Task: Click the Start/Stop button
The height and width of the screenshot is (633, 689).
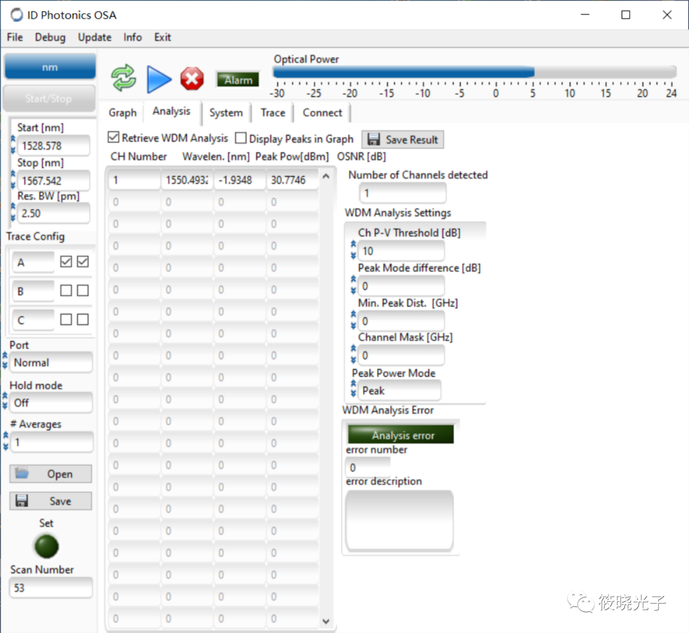Action: click(x=49, y=98)
